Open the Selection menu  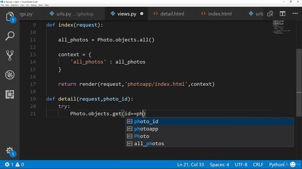tap(15, 5)
